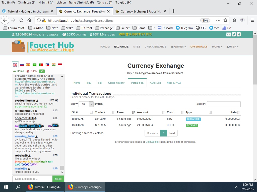Open a new browser tab
This screenshot has width=257, height=192.
(173, 11)
